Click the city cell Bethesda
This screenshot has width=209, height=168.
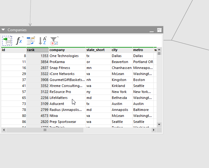pos(122,98)
